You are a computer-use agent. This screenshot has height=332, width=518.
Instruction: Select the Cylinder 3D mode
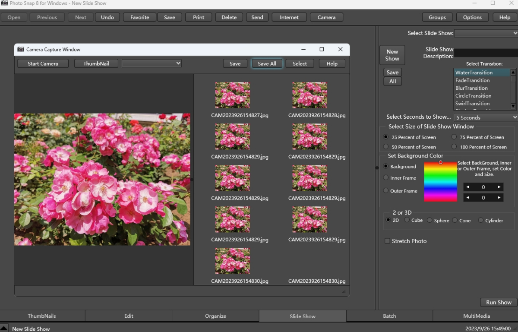(x=481, y=220)
